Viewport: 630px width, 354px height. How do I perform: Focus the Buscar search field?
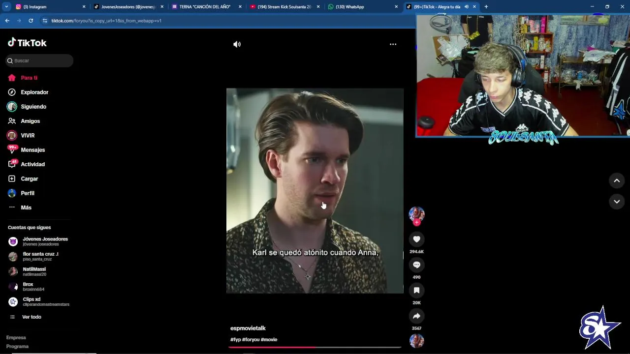39,60
